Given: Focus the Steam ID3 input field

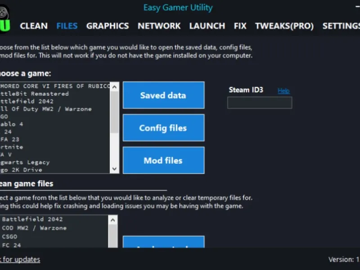Looking at the screenshot, I should point(260,103).
